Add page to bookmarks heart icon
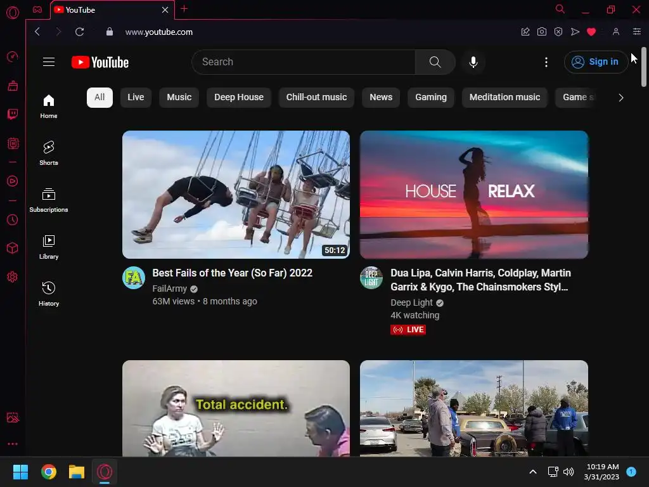The image size is (649, 487). (x=591, y=32)
